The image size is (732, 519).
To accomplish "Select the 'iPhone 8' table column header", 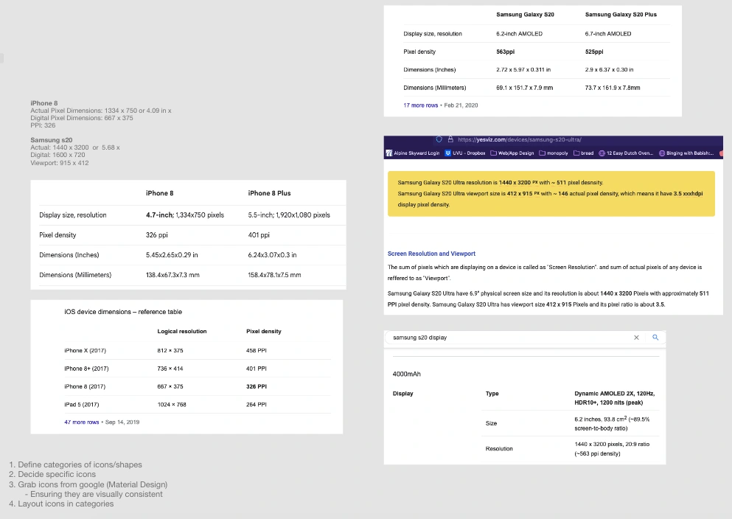I will click(x=160, y=193).
